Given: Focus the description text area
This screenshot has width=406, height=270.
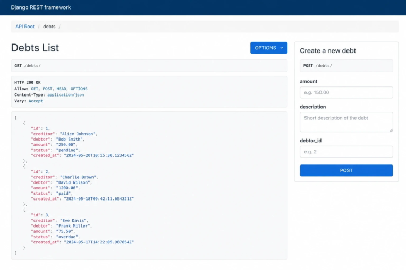Looking at the screenshot, I should coord(346,122).
